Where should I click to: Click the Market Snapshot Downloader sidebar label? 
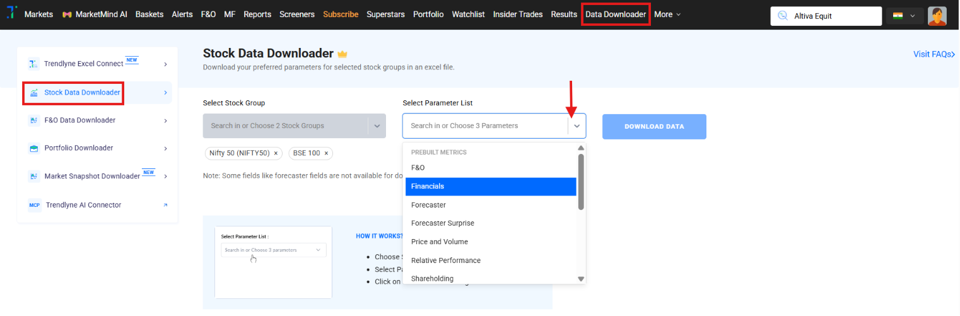(x=92, y=176)
